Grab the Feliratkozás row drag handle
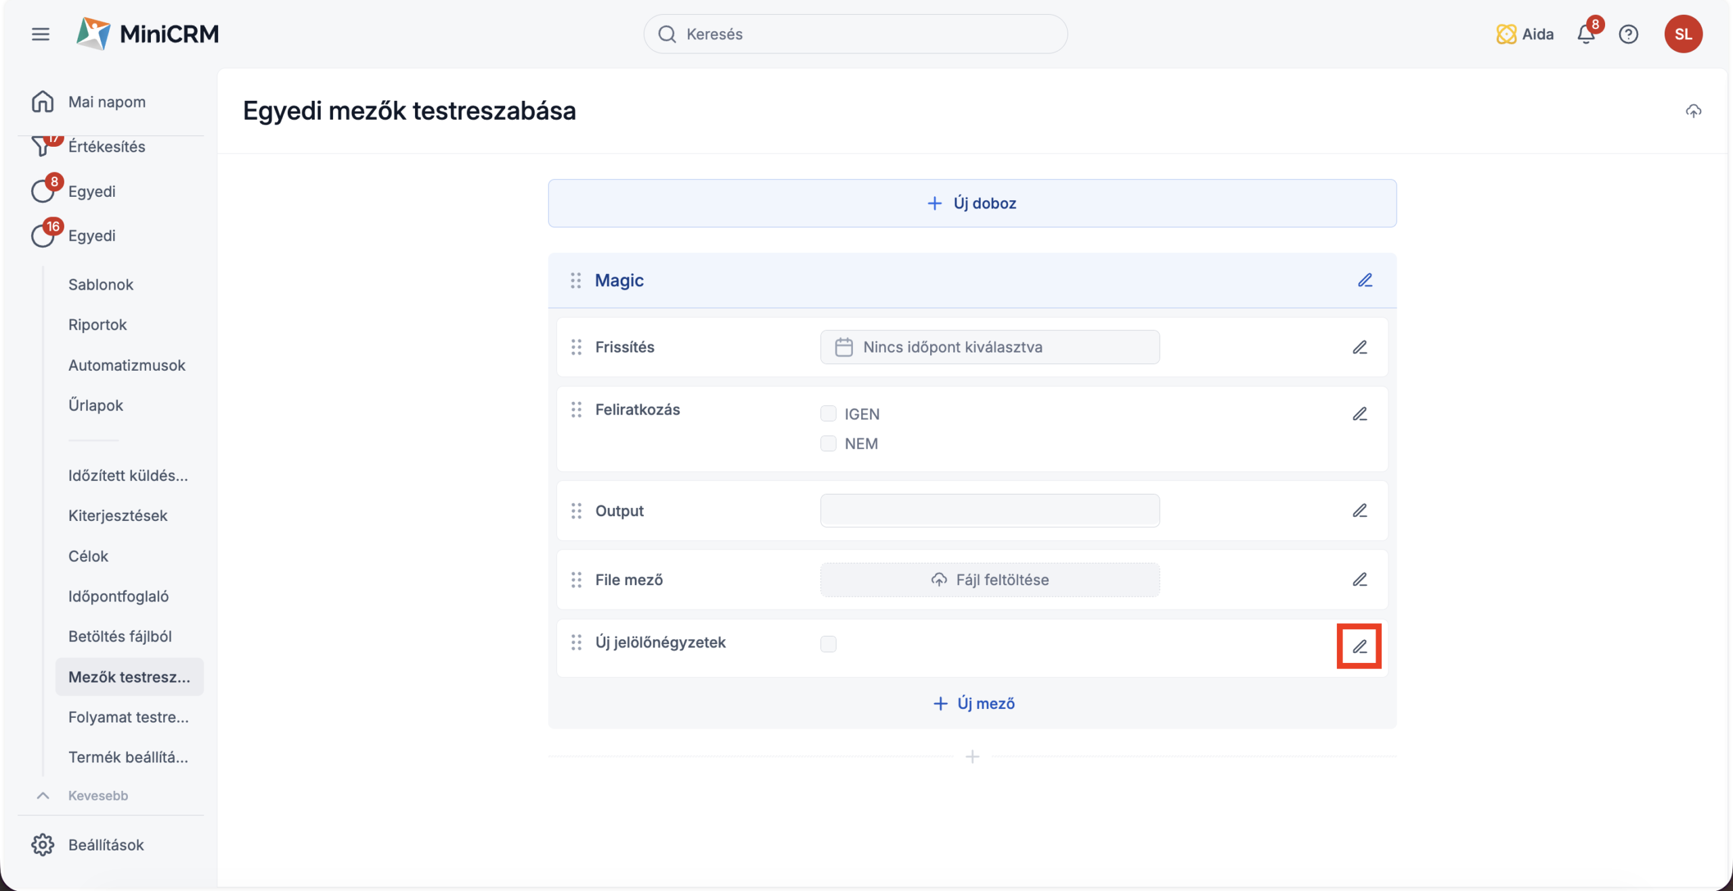The image size is (1733, 891). click(576, 409)
